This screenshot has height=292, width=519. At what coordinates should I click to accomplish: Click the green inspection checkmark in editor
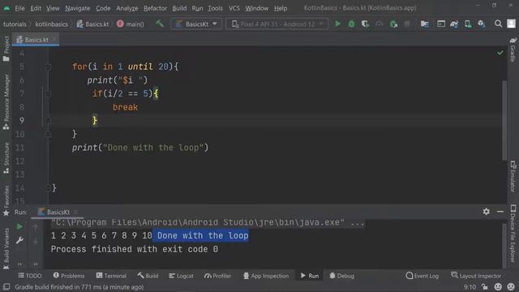(500, 53)
